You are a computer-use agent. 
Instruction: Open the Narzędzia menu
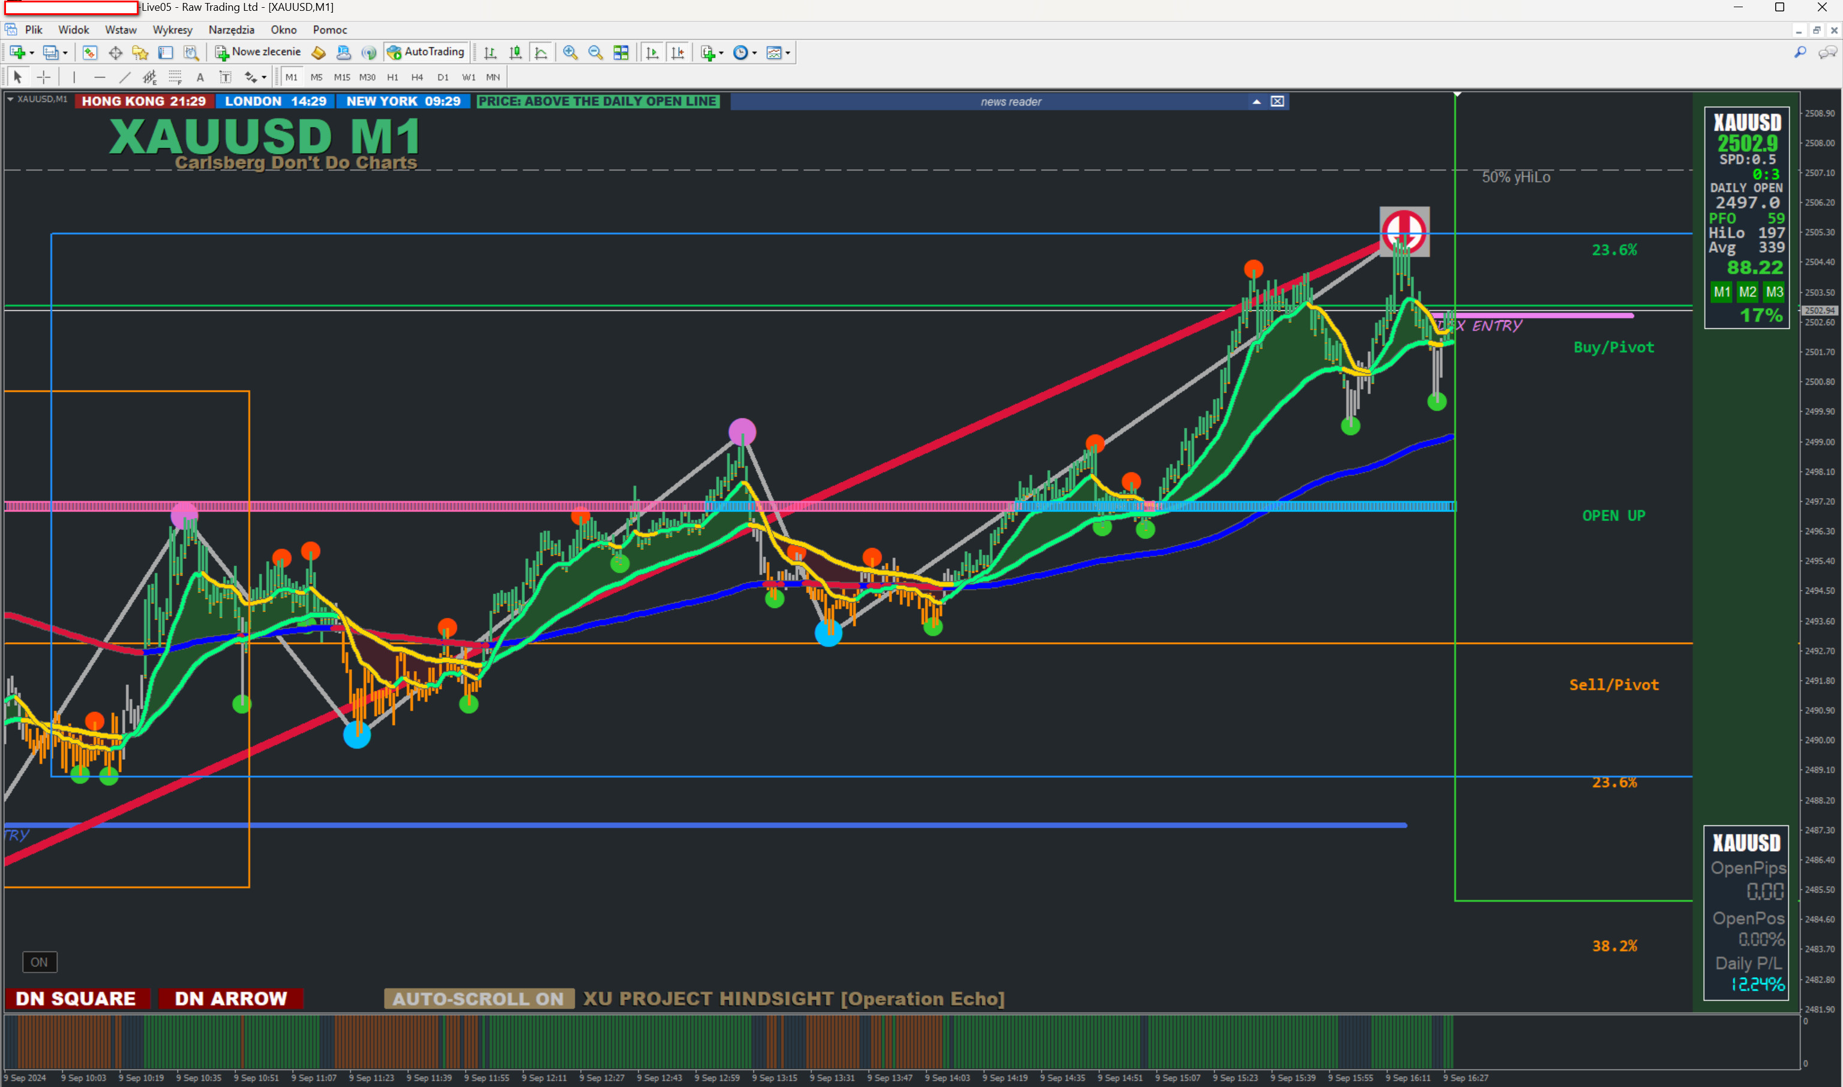232,30
